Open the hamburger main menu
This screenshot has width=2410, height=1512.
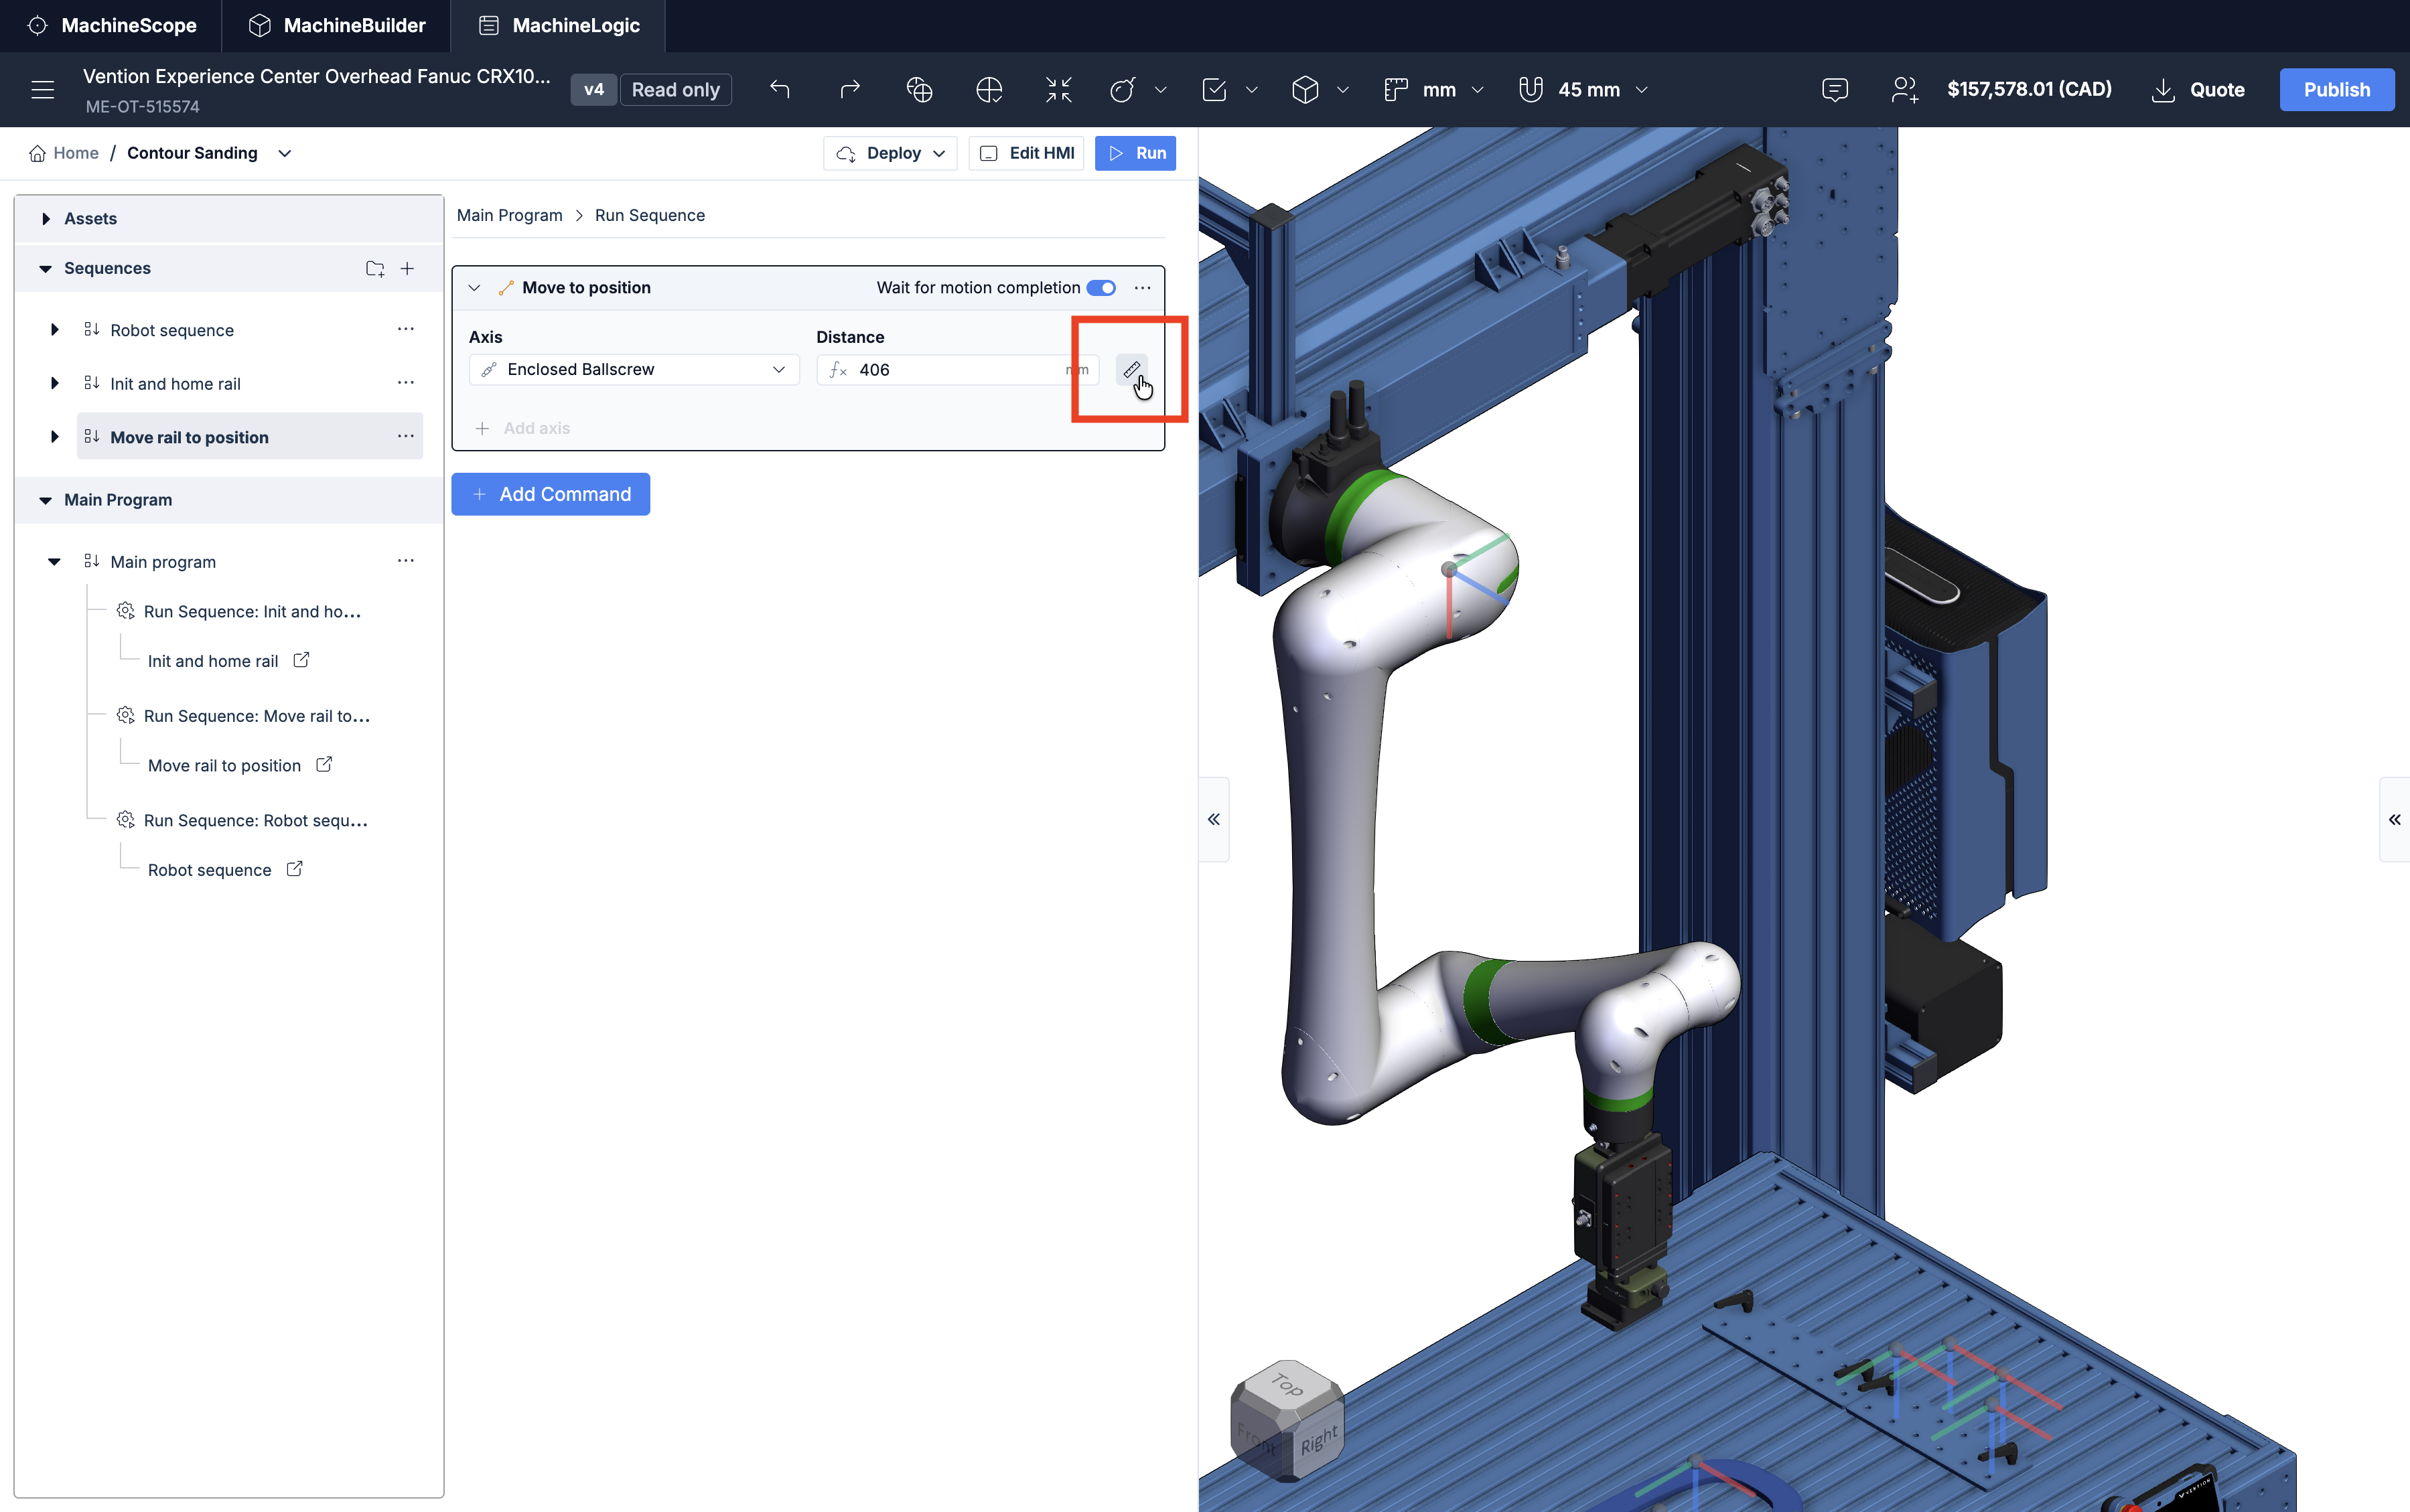click(x=42, y=90)
